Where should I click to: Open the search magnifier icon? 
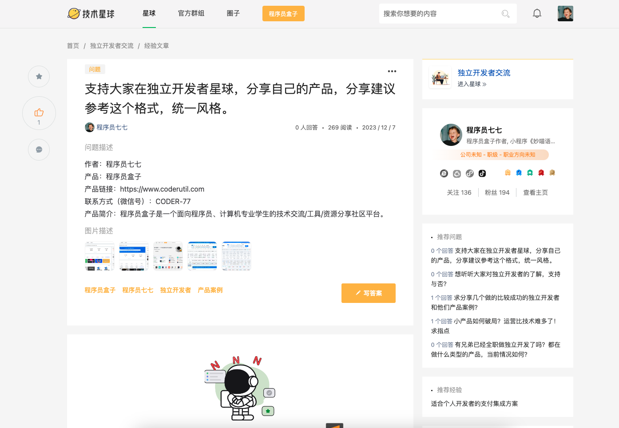coord(505,14)
